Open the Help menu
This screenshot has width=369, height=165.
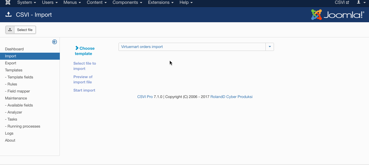tap(186, 2)
